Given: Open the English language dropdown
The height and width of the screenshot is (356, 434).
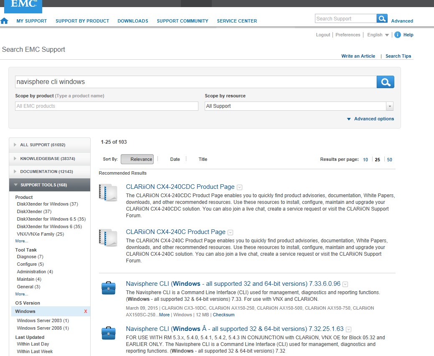Looking at the screenshot, I should point(378,35).
